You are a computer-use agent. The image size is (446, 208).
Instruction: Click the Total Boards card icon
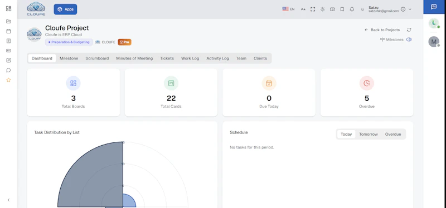click(x=74, y=83)
